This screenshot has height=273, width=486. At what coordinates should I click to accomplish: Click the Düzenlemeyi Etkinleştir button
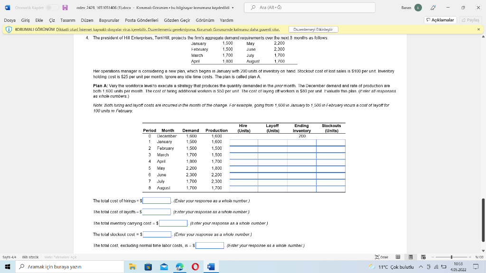(x=313, y=29)
